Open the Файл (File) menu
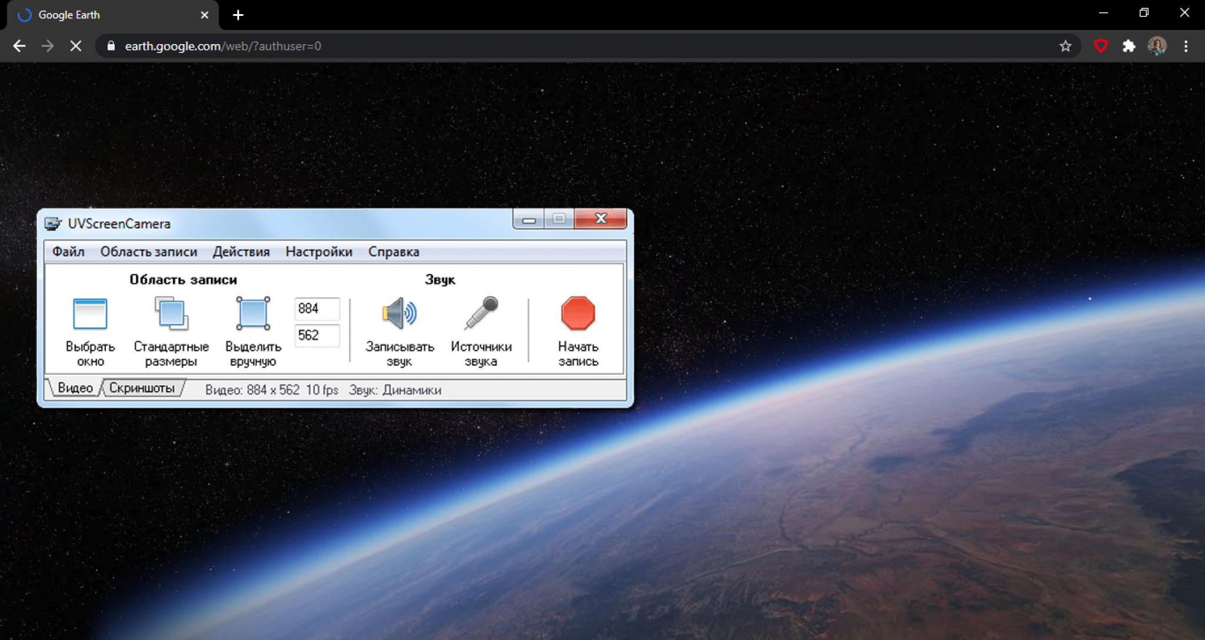The height and width of the screenshot is (640, 1205). [68, 251]
